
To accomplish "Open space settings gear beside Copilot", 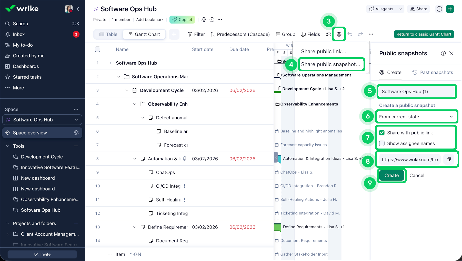I will (x=204, y=20).
